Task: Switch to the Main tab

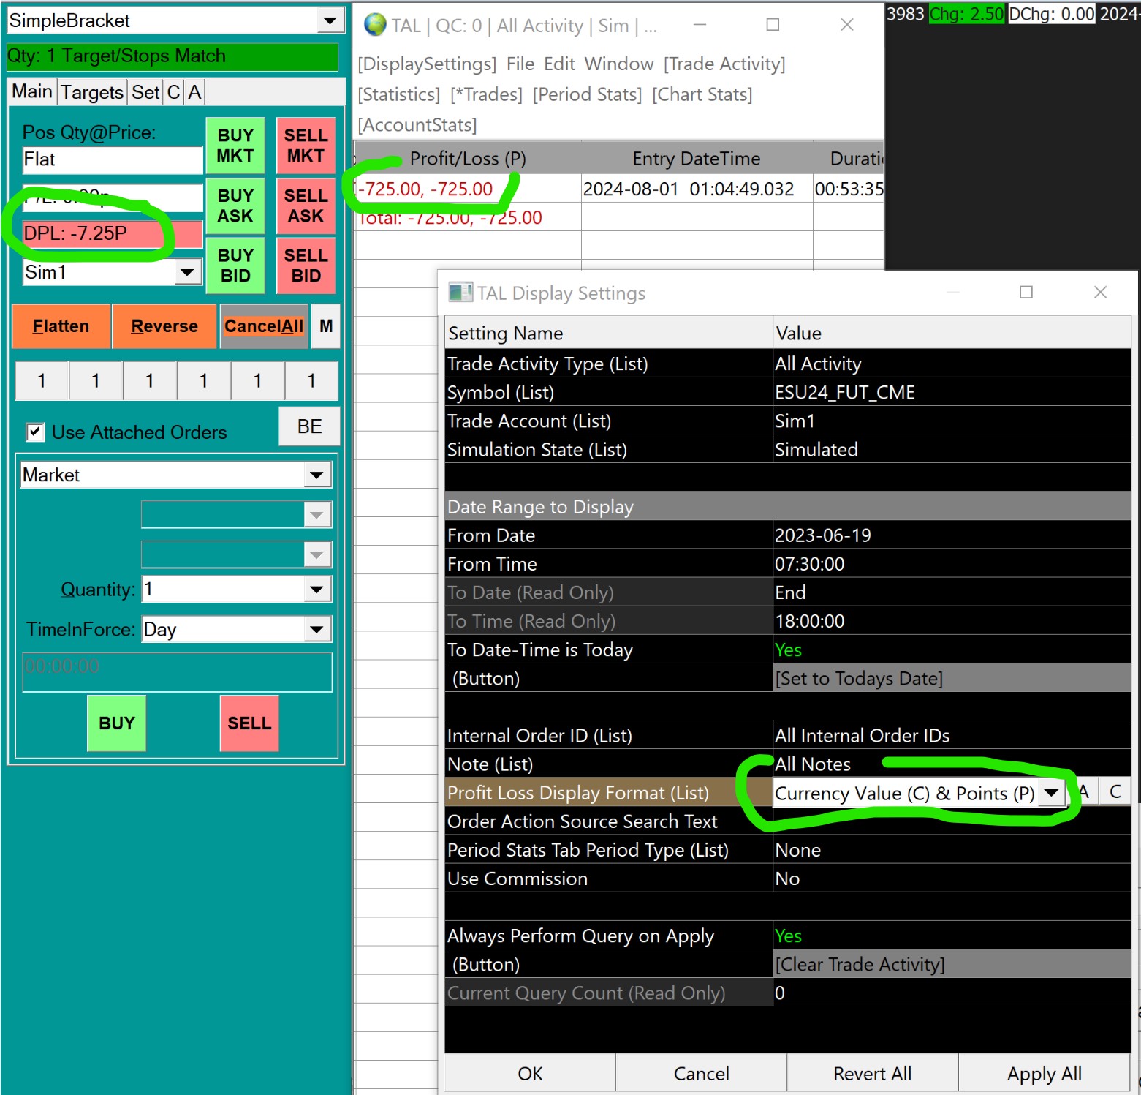Action: (x=32, y=91)
